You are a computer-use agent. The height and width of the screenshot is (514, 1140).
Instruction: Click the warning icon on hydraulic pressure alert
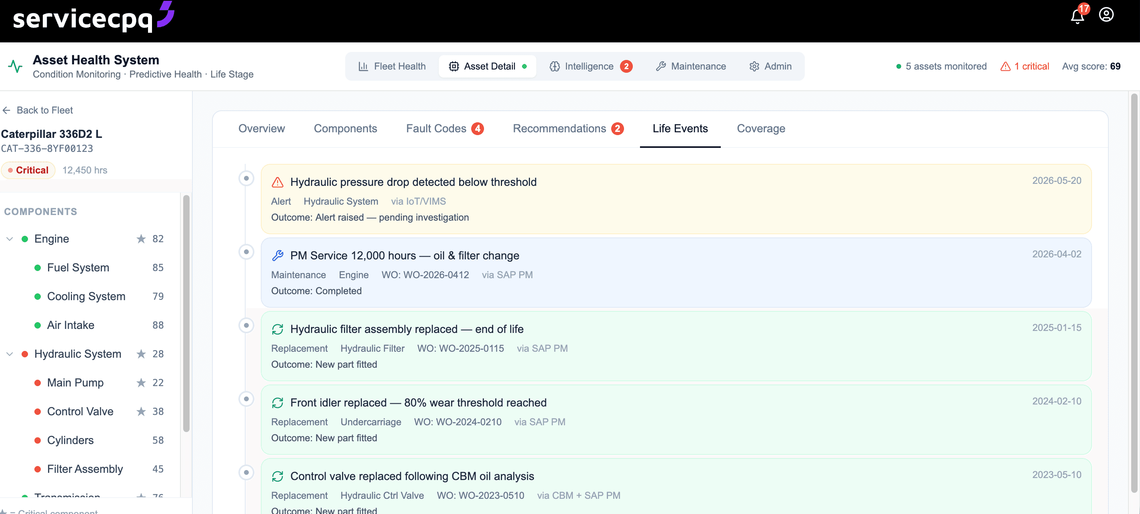[x=278, y=182]
